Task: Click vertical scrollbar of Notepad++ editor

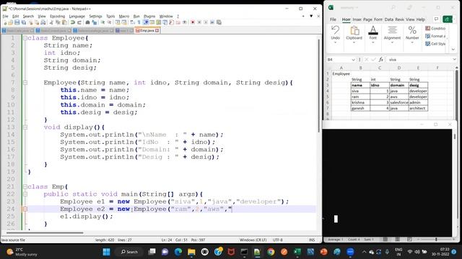Action: tap(319, 85)
